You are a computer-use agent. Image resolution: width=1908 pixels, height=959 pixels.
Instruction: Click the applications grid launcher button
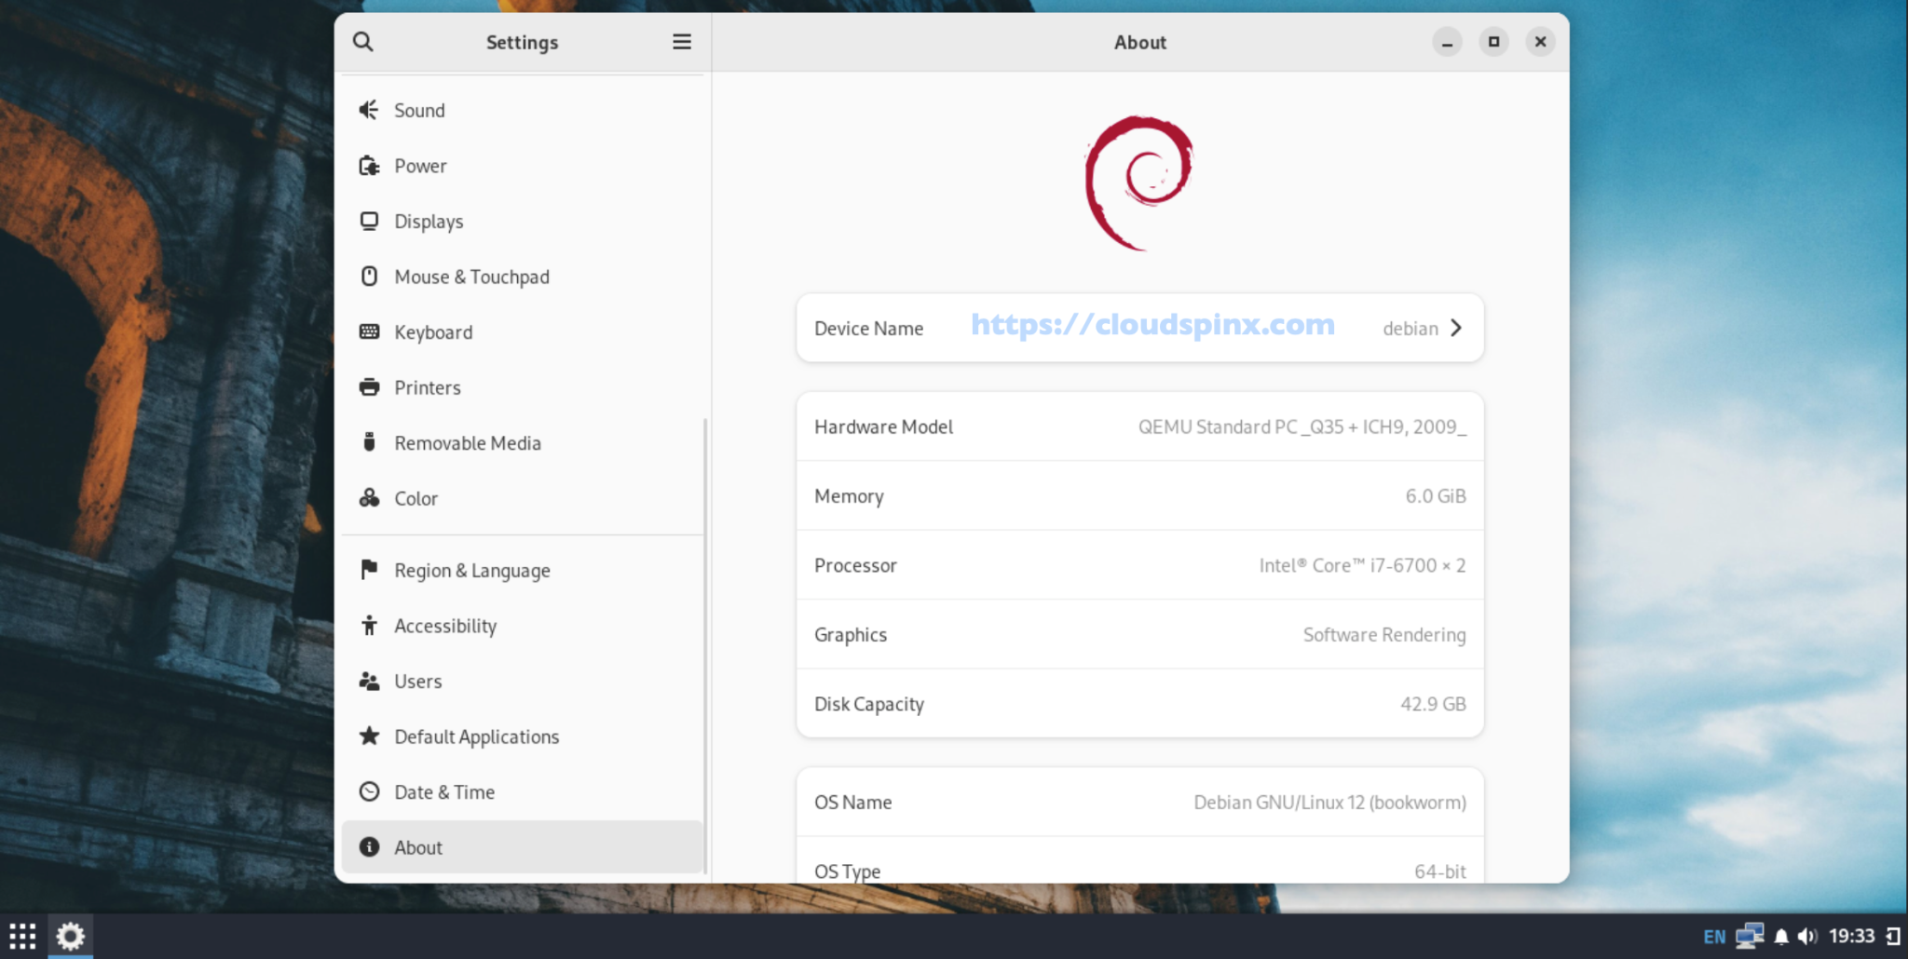[x=21, y=935]
